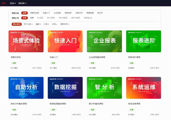Screen dimensions: 171x120
Task: Filter category by 快速入门 in the filter bar
Action: 46,13
